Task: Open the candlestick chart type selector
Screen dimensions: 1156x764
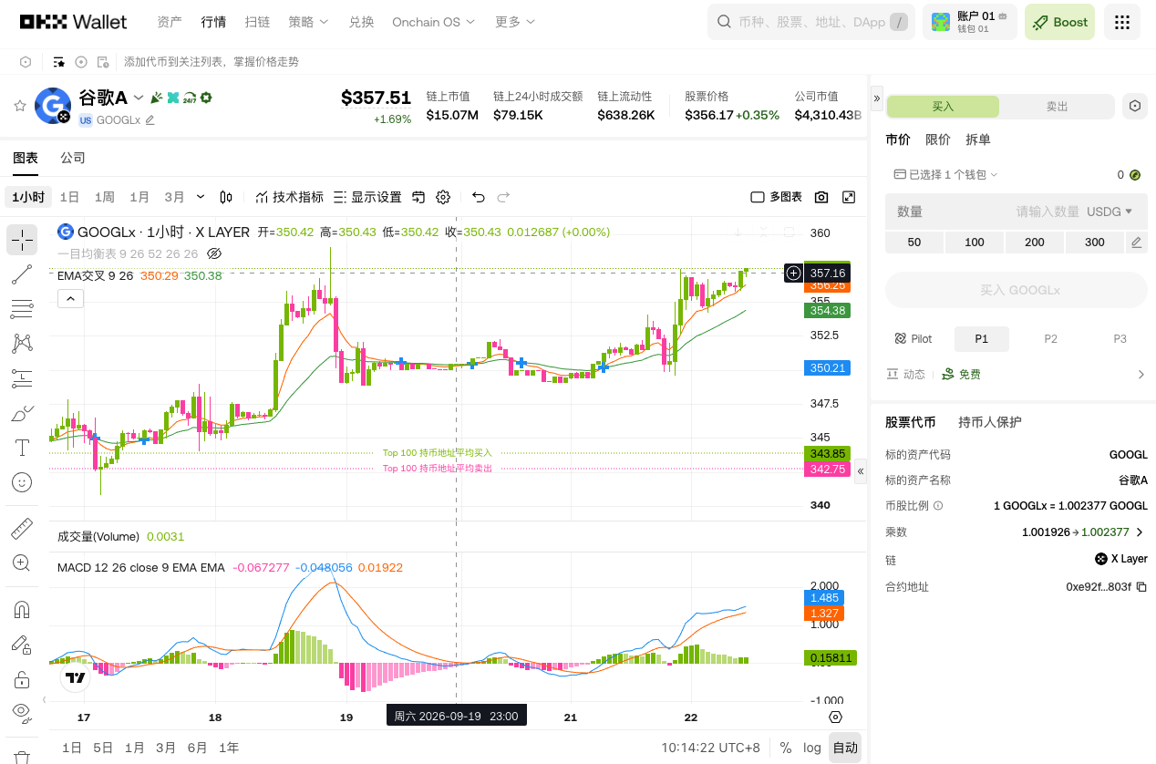Action: (x=227, y=197)
